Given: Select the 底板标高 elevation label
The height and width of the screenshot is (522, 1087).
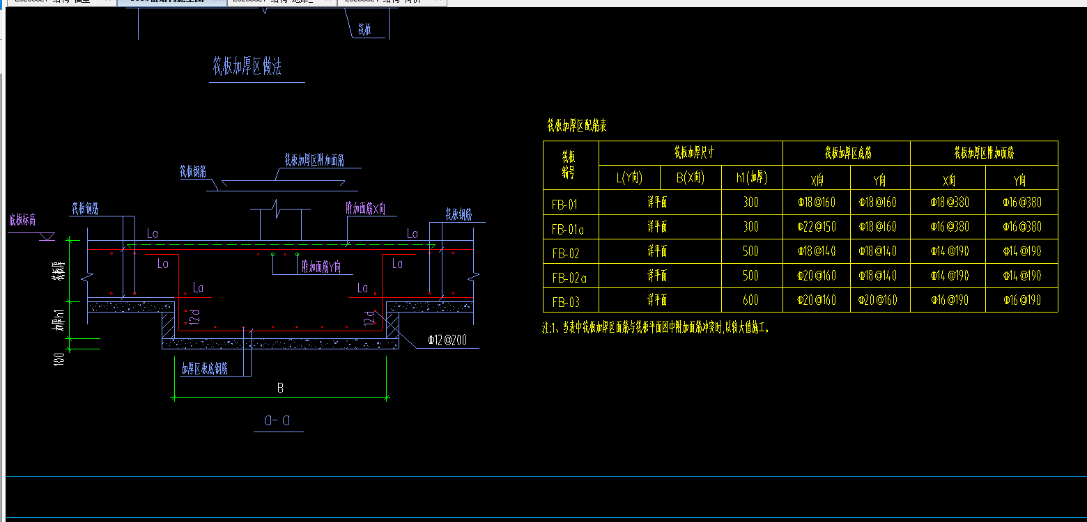Looking at the screenshot, I should 22,221.
